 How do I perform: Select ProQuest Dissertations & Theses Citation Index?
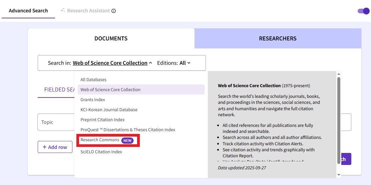[128, 130]
